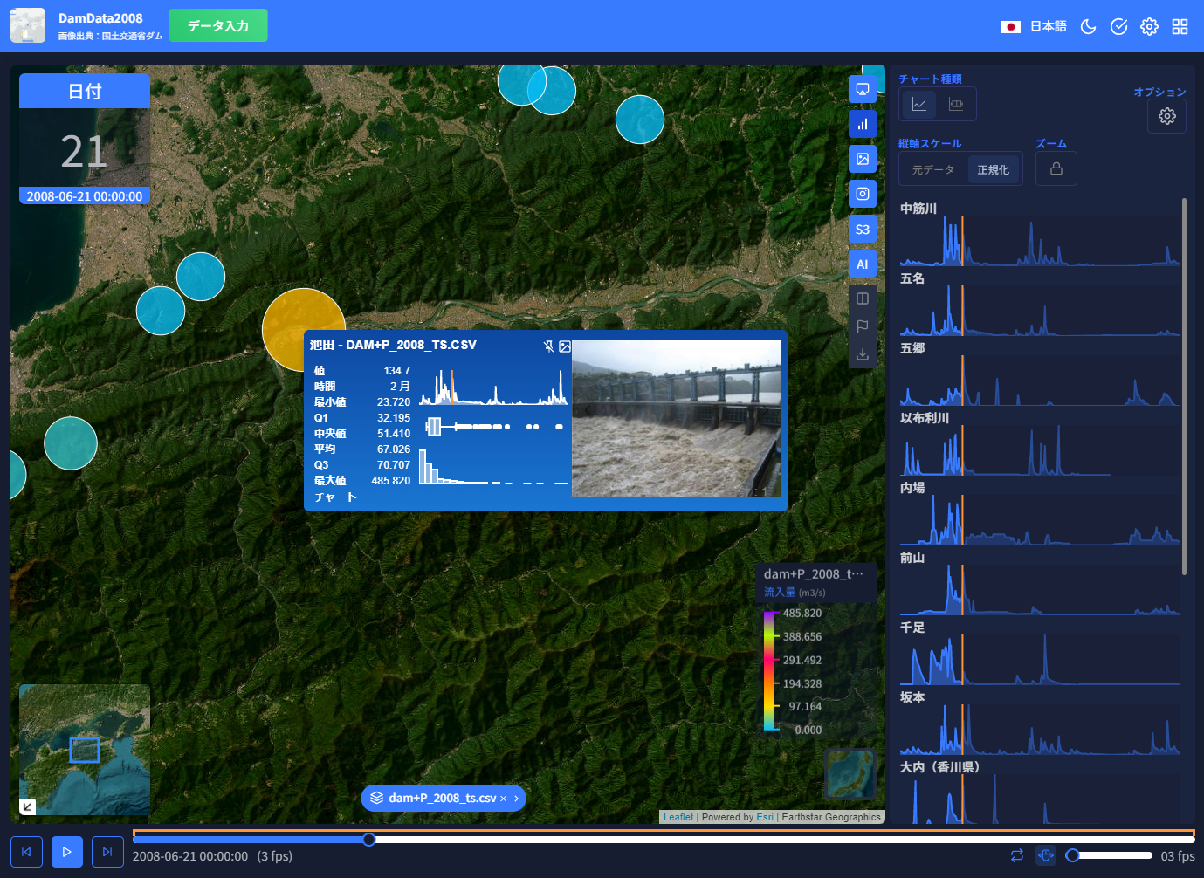Click the 03 fps speed label

coord(1178,856)
